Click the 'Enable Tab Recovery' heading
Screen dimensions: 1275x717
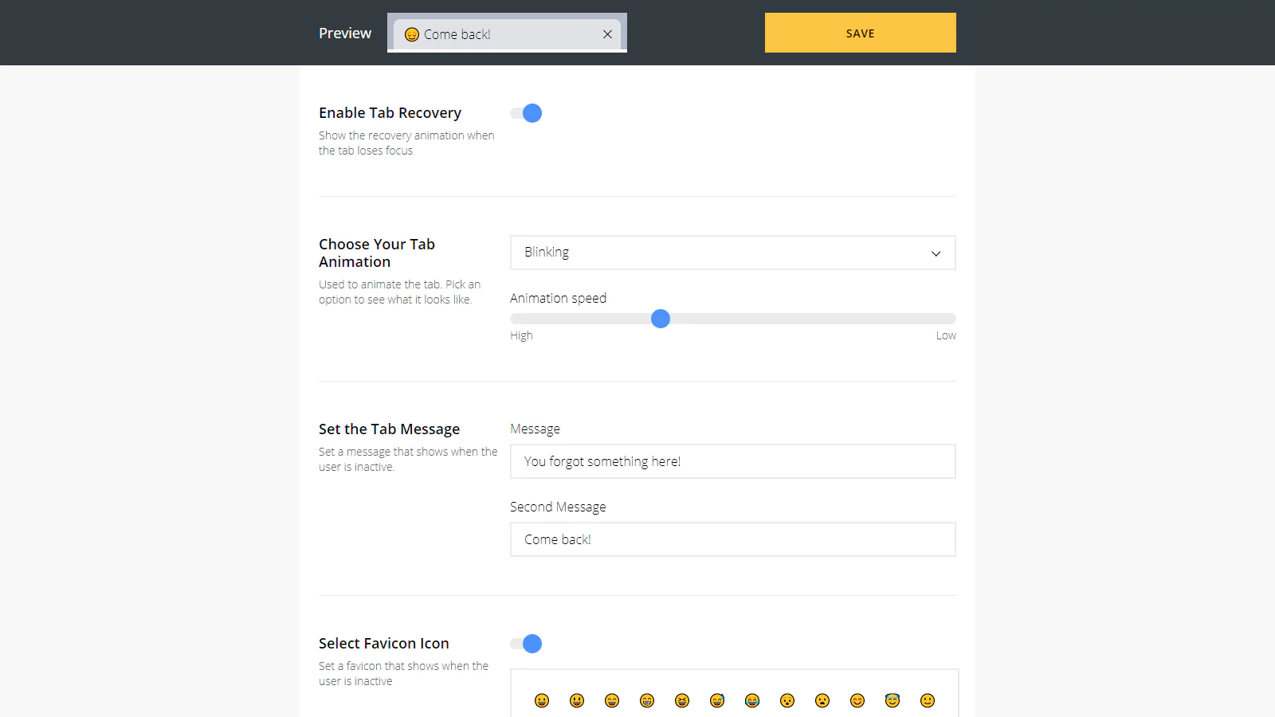(390, 113)
